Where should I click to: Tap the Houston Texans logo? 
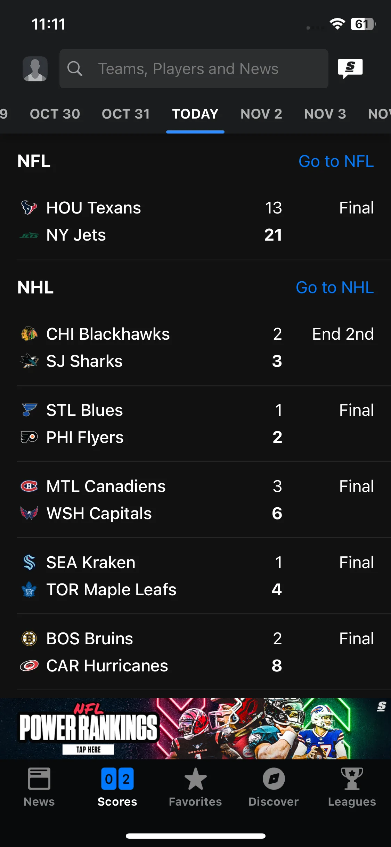tap(29, 208)
